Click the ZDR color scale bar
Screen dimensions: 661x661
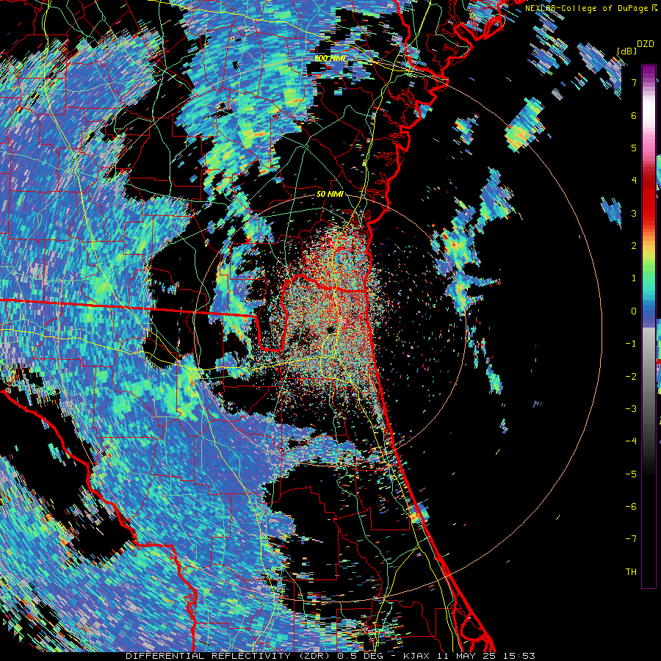tap(649, 326)
